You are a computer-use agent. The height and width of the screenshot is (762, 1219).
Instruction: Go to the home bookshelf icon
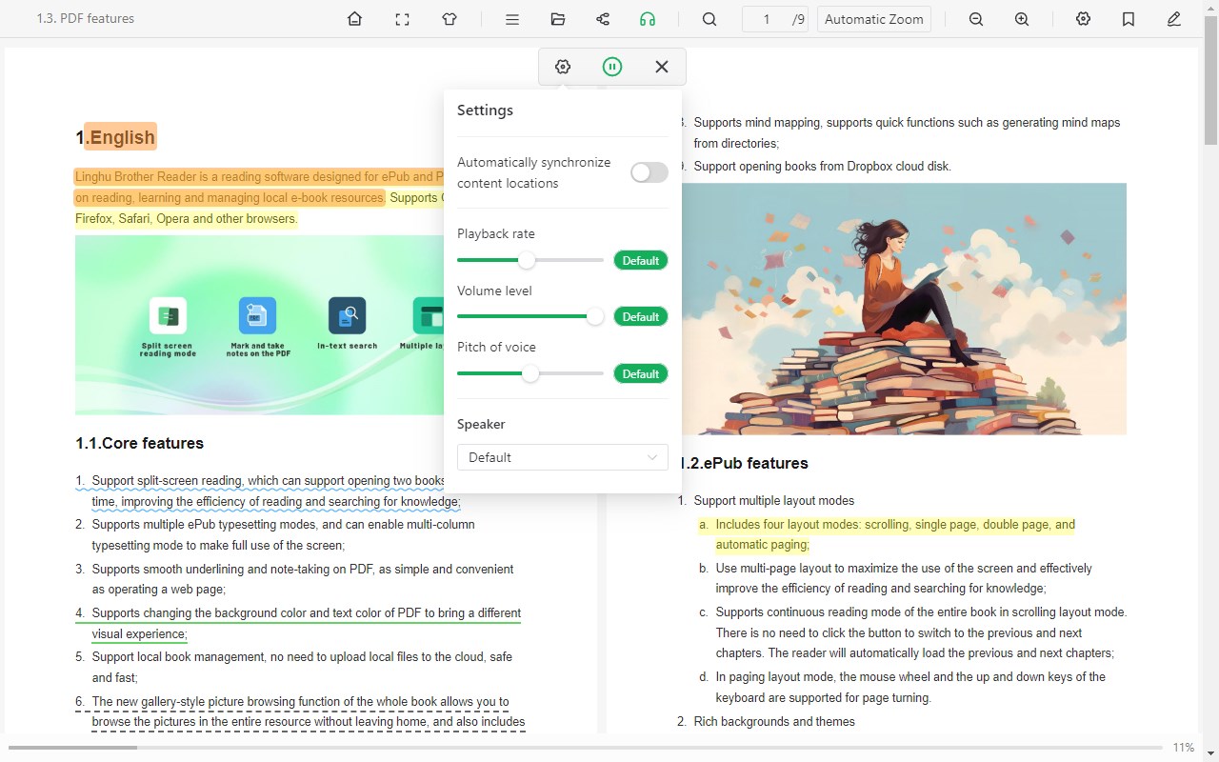tap(355, 19)
